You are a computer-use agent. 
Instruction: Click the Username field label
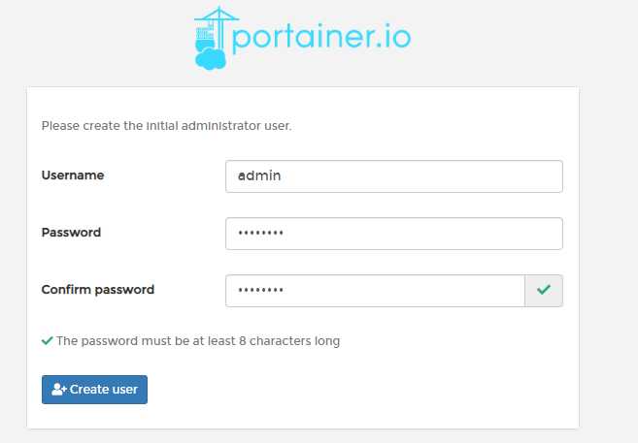(73, 175)
